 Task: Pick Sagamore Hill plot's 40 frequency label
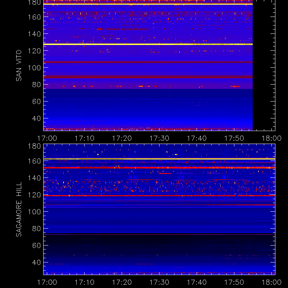pos(36,262)
